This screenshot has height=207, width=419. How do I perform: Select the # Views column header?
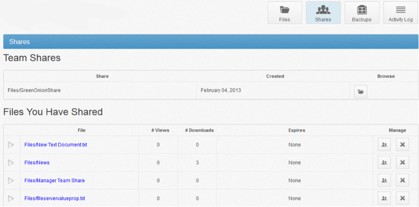(x=160, y=130)
